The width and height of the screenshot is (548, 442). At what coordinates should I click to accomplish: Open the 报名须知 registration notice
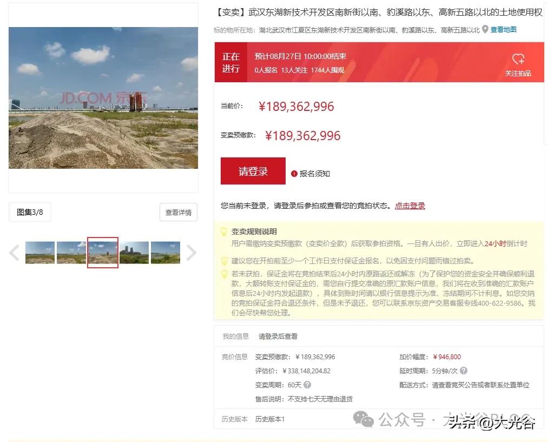click(314, 174)
